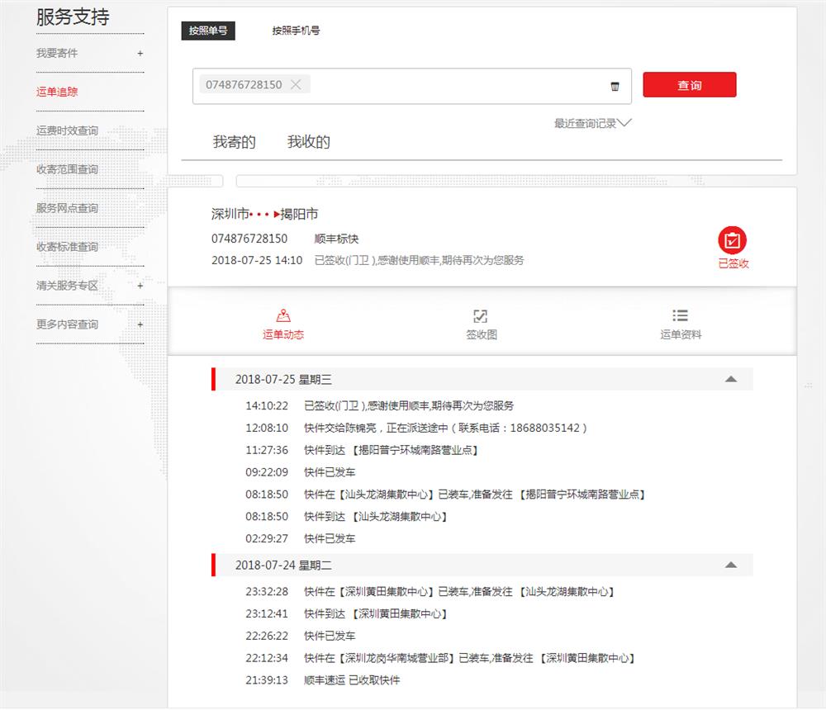The width and height of the screenshot is (826, 710).
Task: Select 运单追踪 in sidebar
Action: pyautogui.click(x=57, y=92)
